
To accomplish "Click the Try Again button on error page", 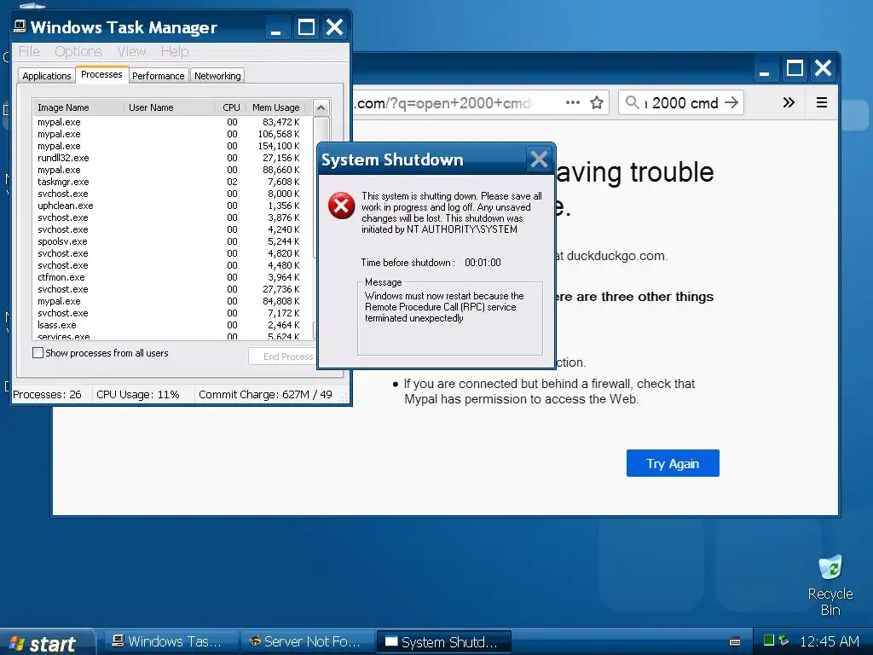I will [x=673, y=463].
